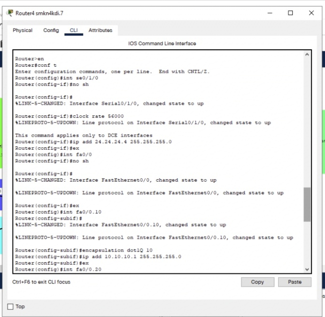Click the LINK-5-CHANGED FastEthernet0/0.10 message

121,225
